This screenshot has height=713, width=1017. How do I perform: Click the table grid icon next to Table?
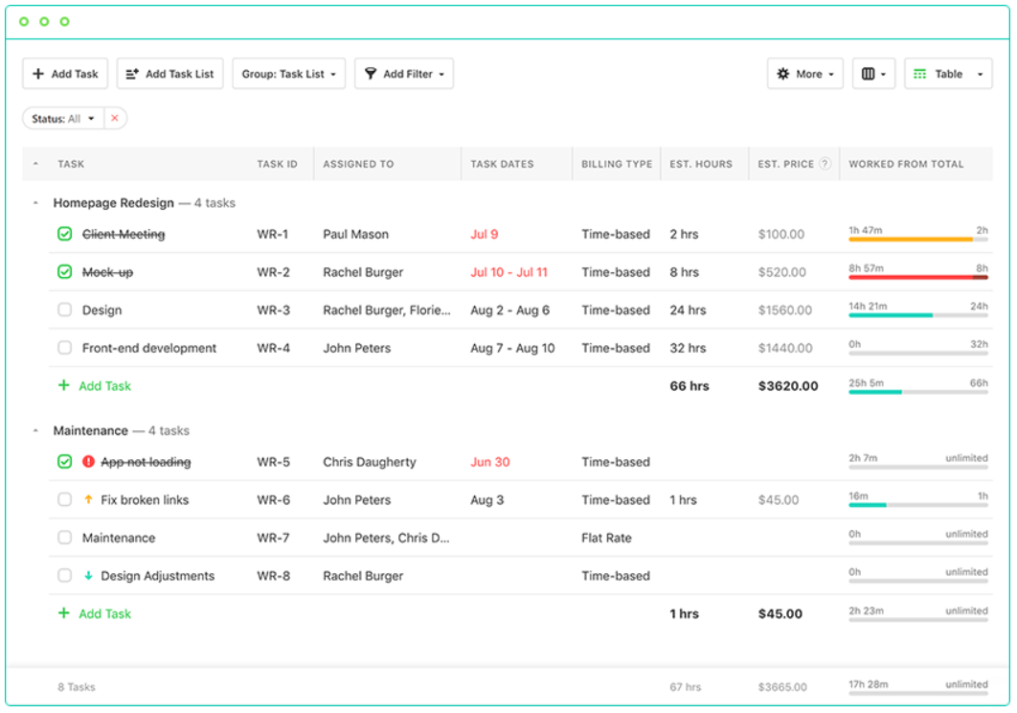coord(919,74)
